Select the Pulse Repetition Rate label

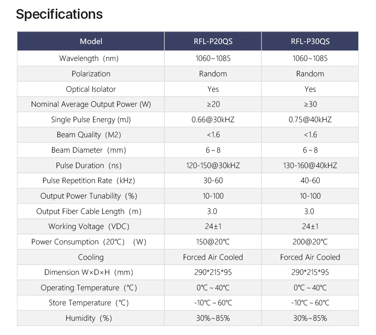tap(89, 181)
